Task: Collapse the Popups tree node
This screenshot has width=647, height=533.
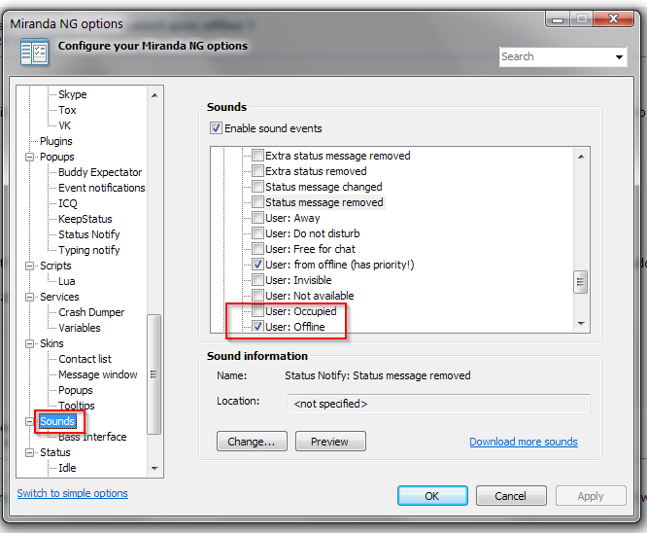Action: click(30, 157)
